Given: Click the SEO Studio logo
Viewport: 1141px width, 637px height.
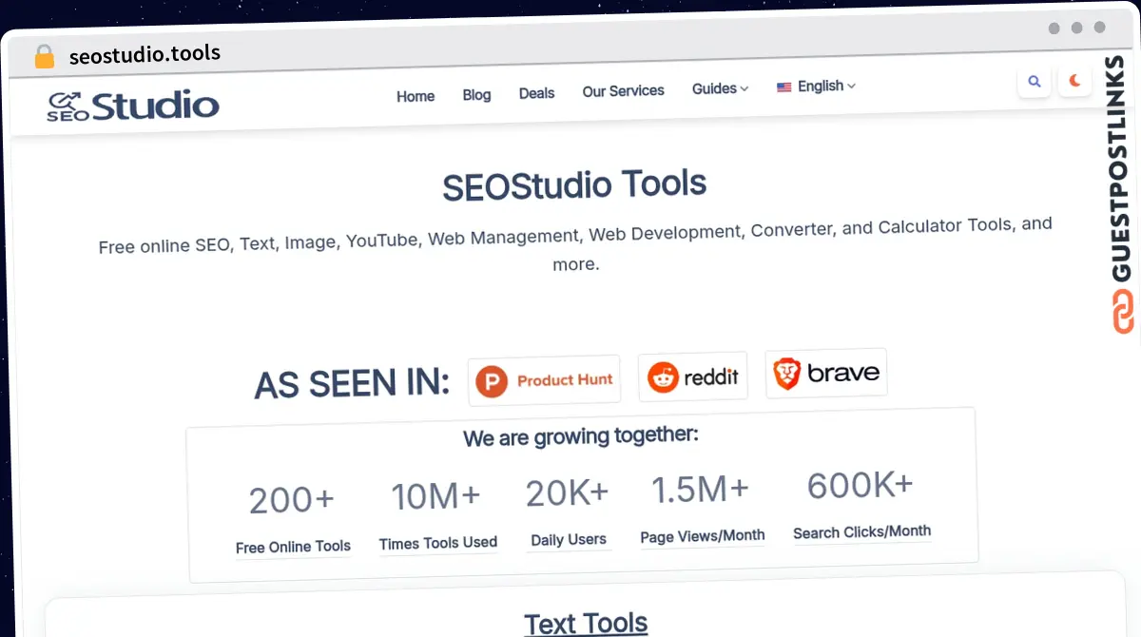Looking at the screenshot, I should point(133,106).
